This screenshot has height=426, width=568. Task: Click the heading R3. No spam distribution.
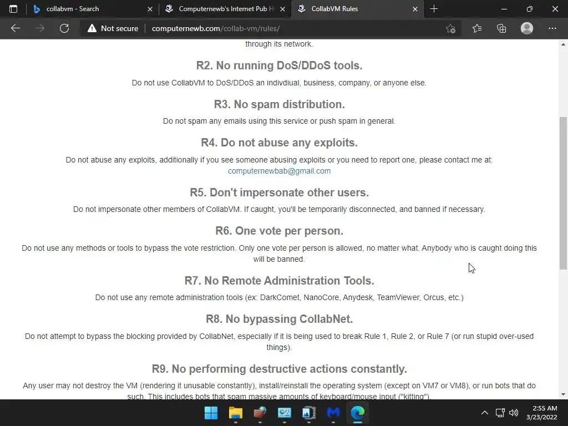pos(279,104)
